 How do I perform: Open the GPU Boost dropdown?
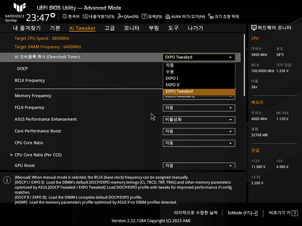point(199,166)
